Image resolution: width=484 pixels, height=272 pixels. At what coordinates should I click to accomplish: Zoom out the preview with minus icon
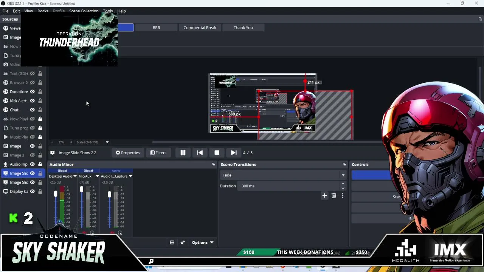click(51, 142)
